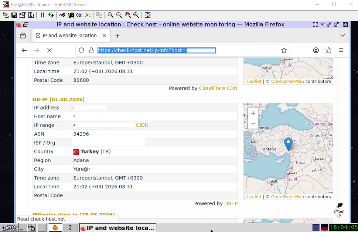Click the tracking protection shield icon
This screenshot has height=232, width=358.
coord(81,50)
